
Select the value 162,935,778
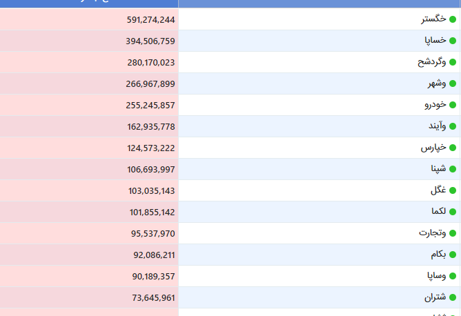[151, 127]
